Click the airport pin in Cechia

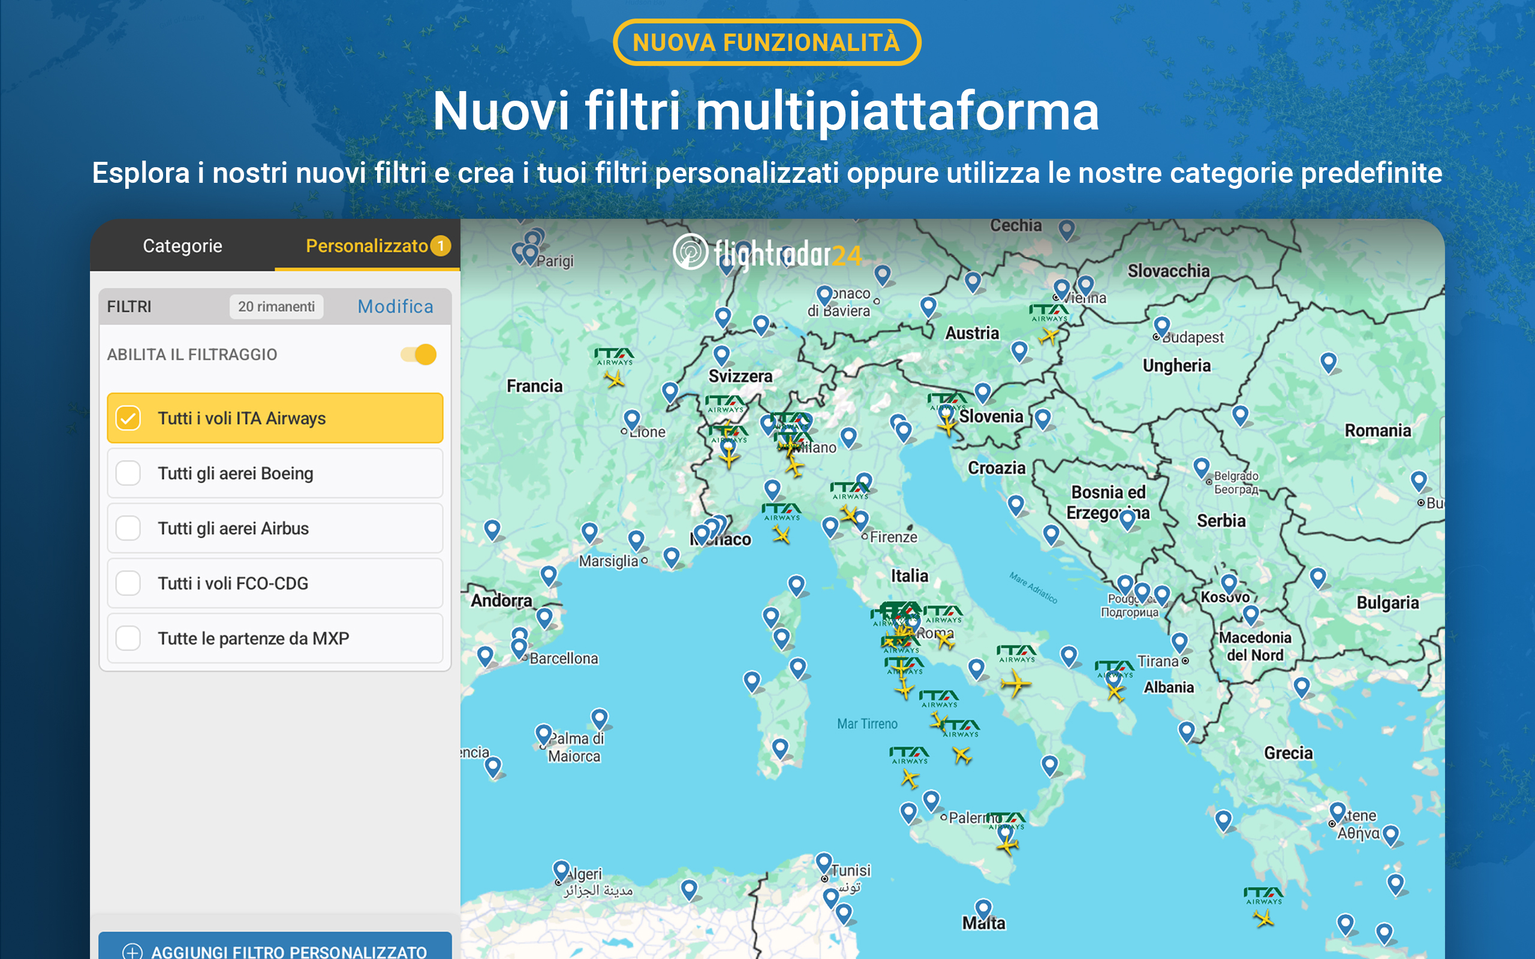1067,230
